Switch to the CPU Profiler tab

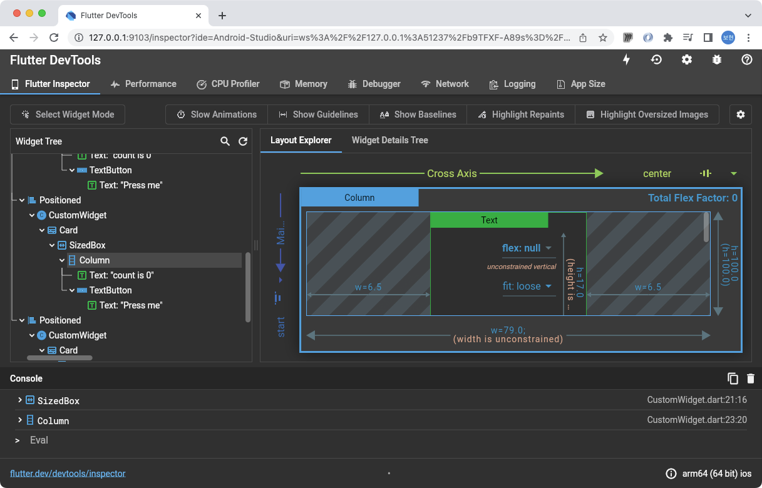(228, 84)
